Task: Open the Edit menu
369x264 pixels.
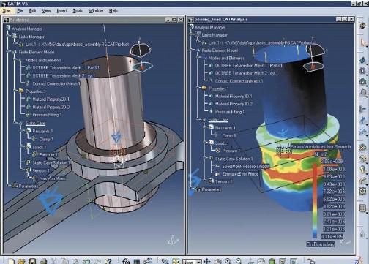Action: (x=32, y=11)
